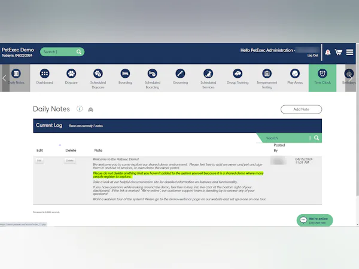Click the car icon beside Daily Notes

pos(91,109)
